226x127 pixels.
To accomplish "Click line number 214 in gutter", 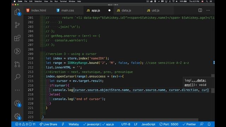I will (31, 76).
